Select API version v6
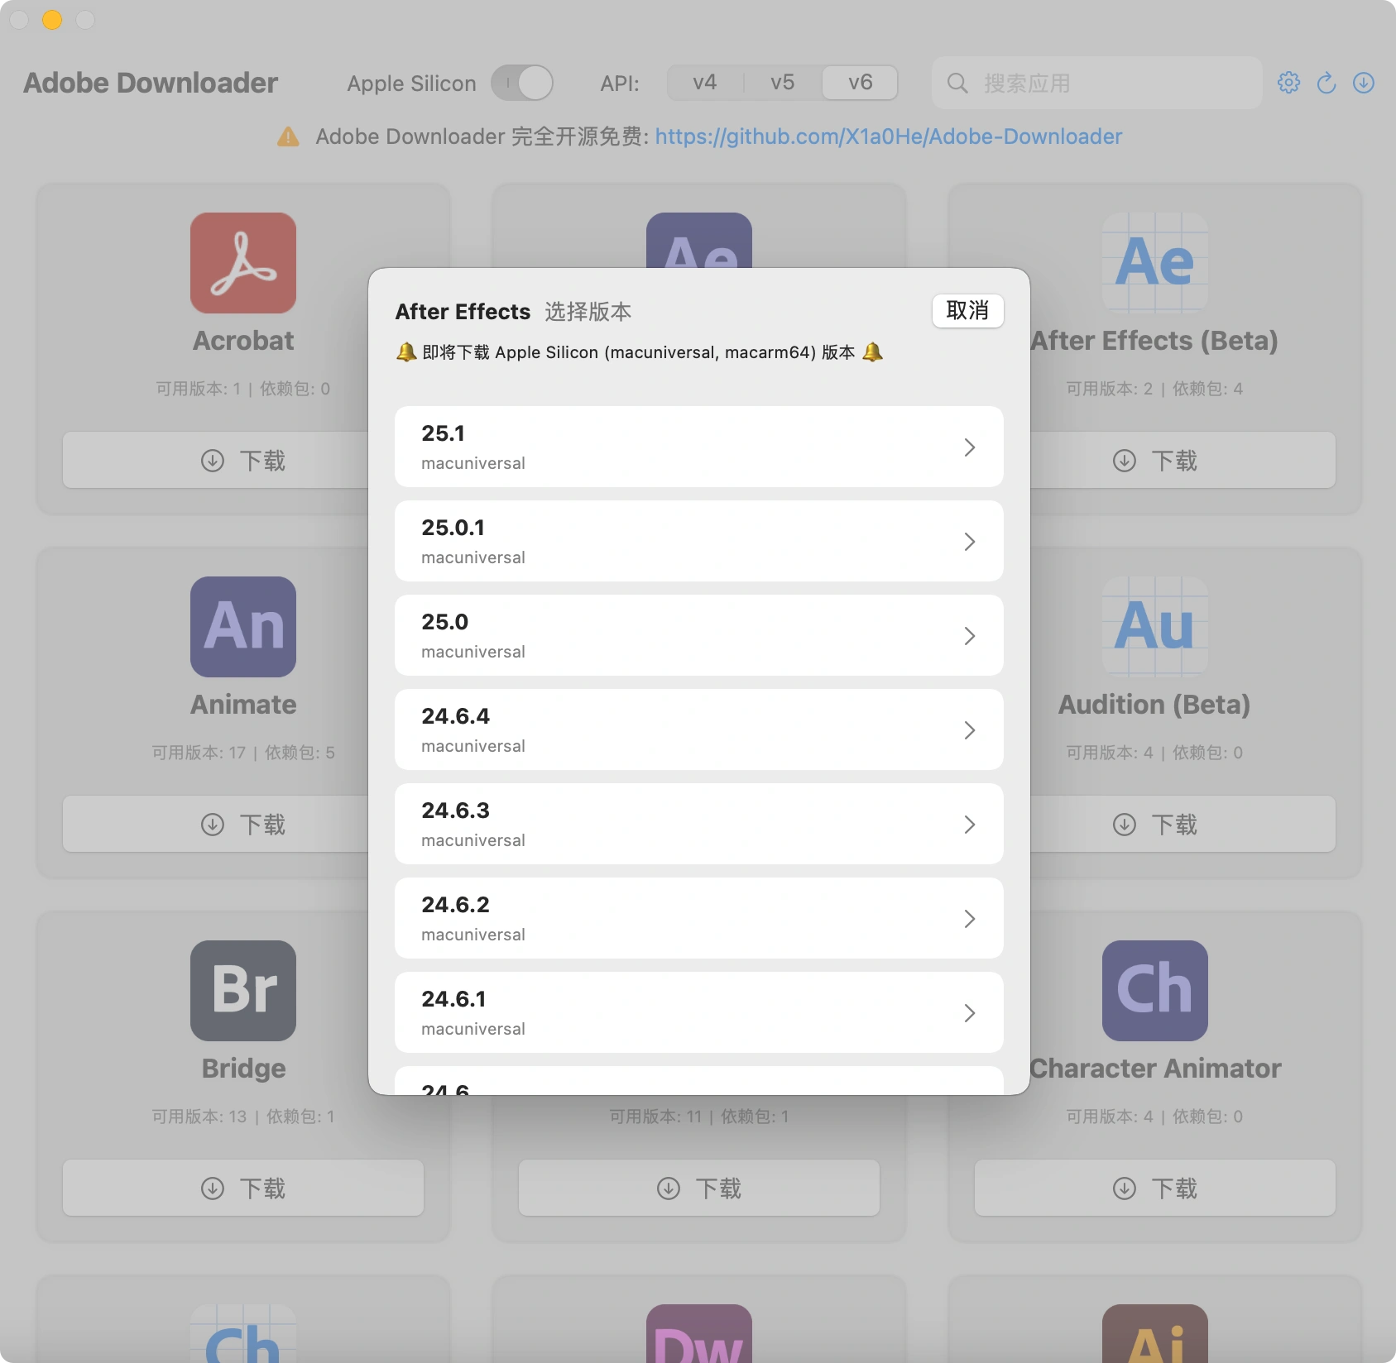1396x1363 pixels. tap(861, 83)
